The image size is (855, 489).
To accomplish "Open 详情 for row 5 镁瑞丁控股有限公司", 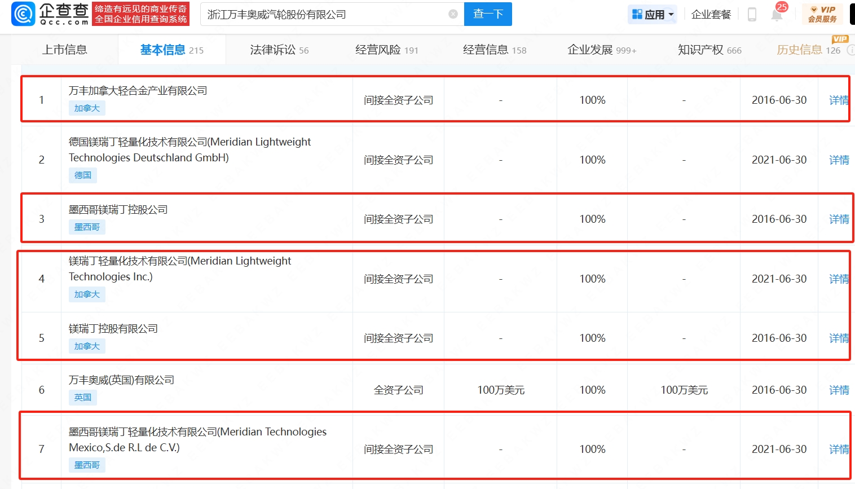I will click(839, 338).
